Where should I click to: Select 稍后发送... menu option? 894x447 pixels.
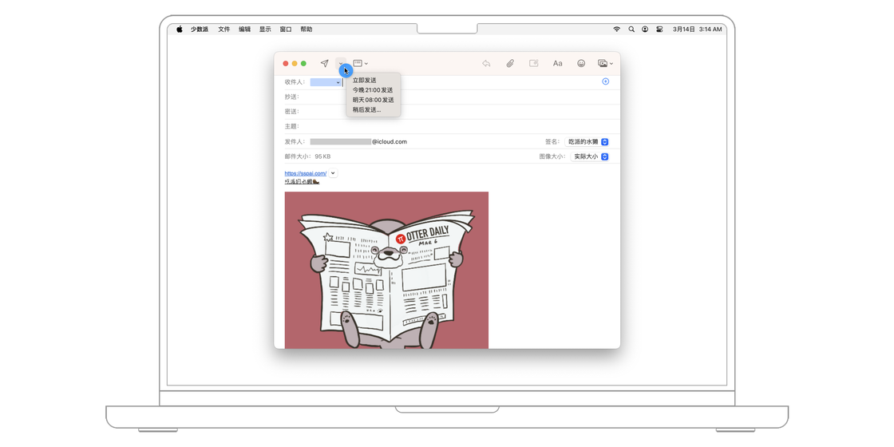click(x=367, y=109)
